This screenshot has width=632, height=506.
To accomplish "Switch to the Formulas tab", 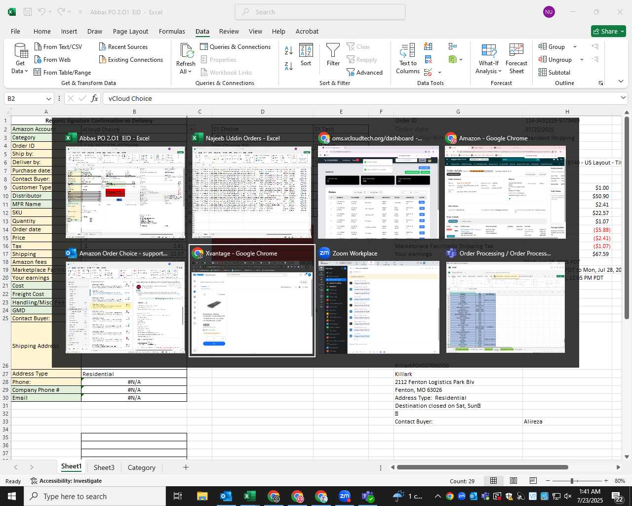I will (x=172, y=31).
